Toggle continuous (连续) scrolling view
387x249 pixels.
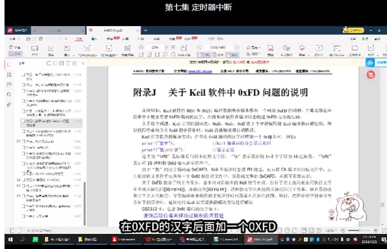[232, 55]
